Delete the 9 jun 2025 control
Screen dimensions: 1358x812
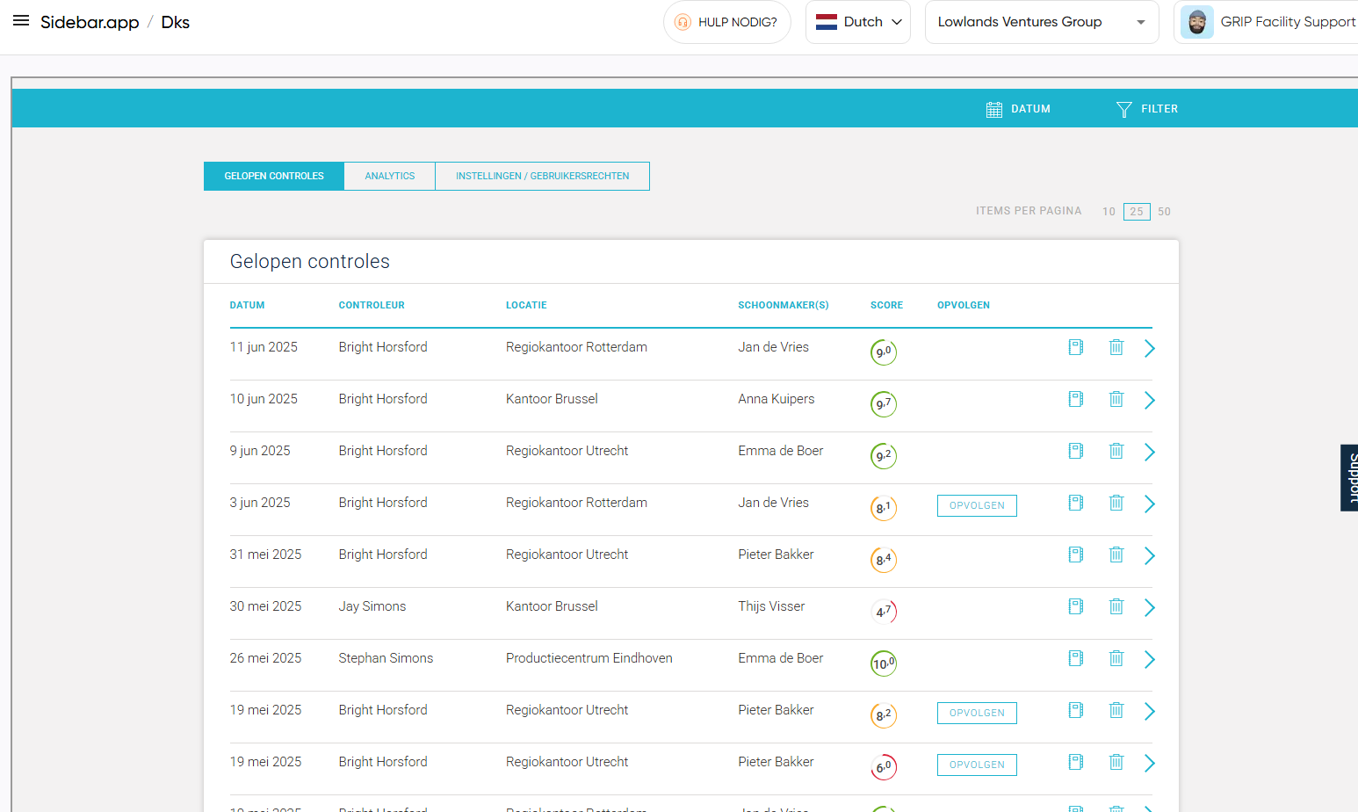(x=1116, y=451)
